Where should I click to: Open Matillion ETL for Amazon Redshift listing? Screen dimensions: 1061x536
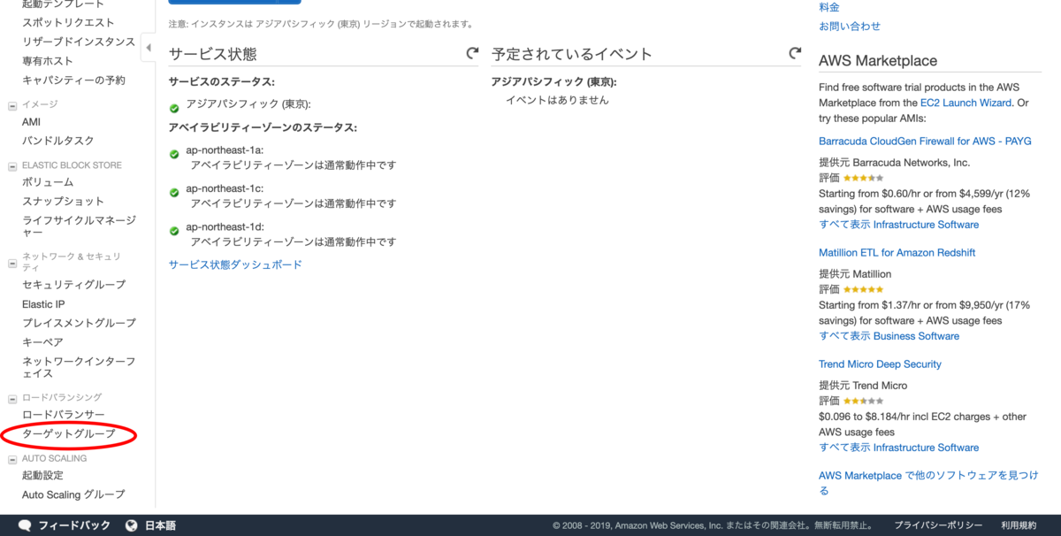pos(897,253)
